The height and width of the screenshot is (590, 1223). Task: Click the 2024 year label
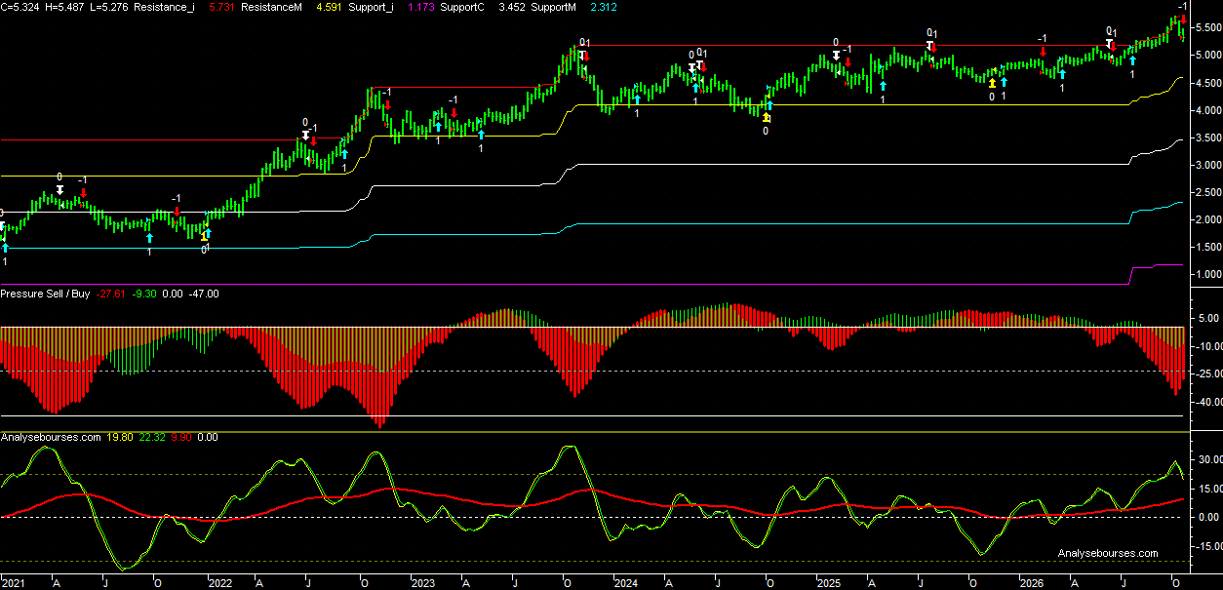tap(626, 583)
